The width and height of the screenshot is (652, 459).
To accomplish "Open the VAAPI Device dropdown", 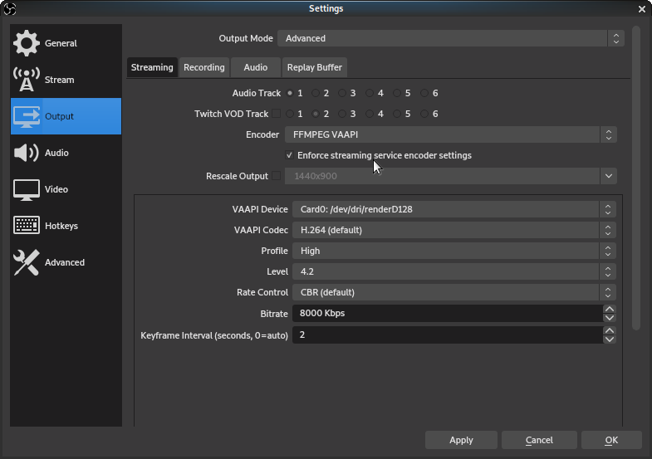I will point(454,209).
